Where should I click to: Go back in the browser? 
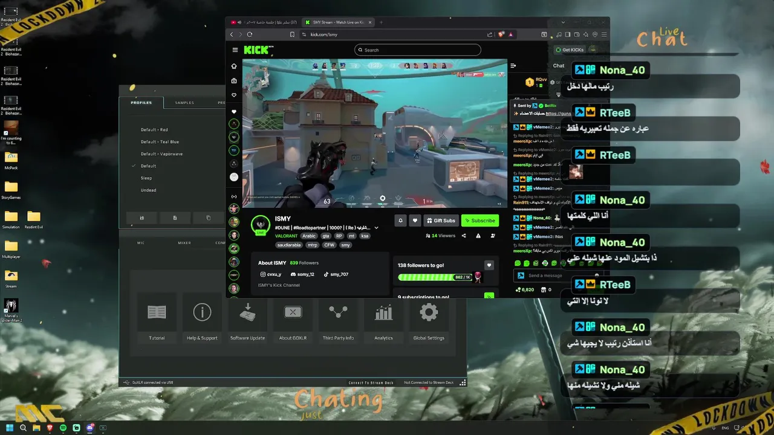pyautogui.click(x=232, y=34)
